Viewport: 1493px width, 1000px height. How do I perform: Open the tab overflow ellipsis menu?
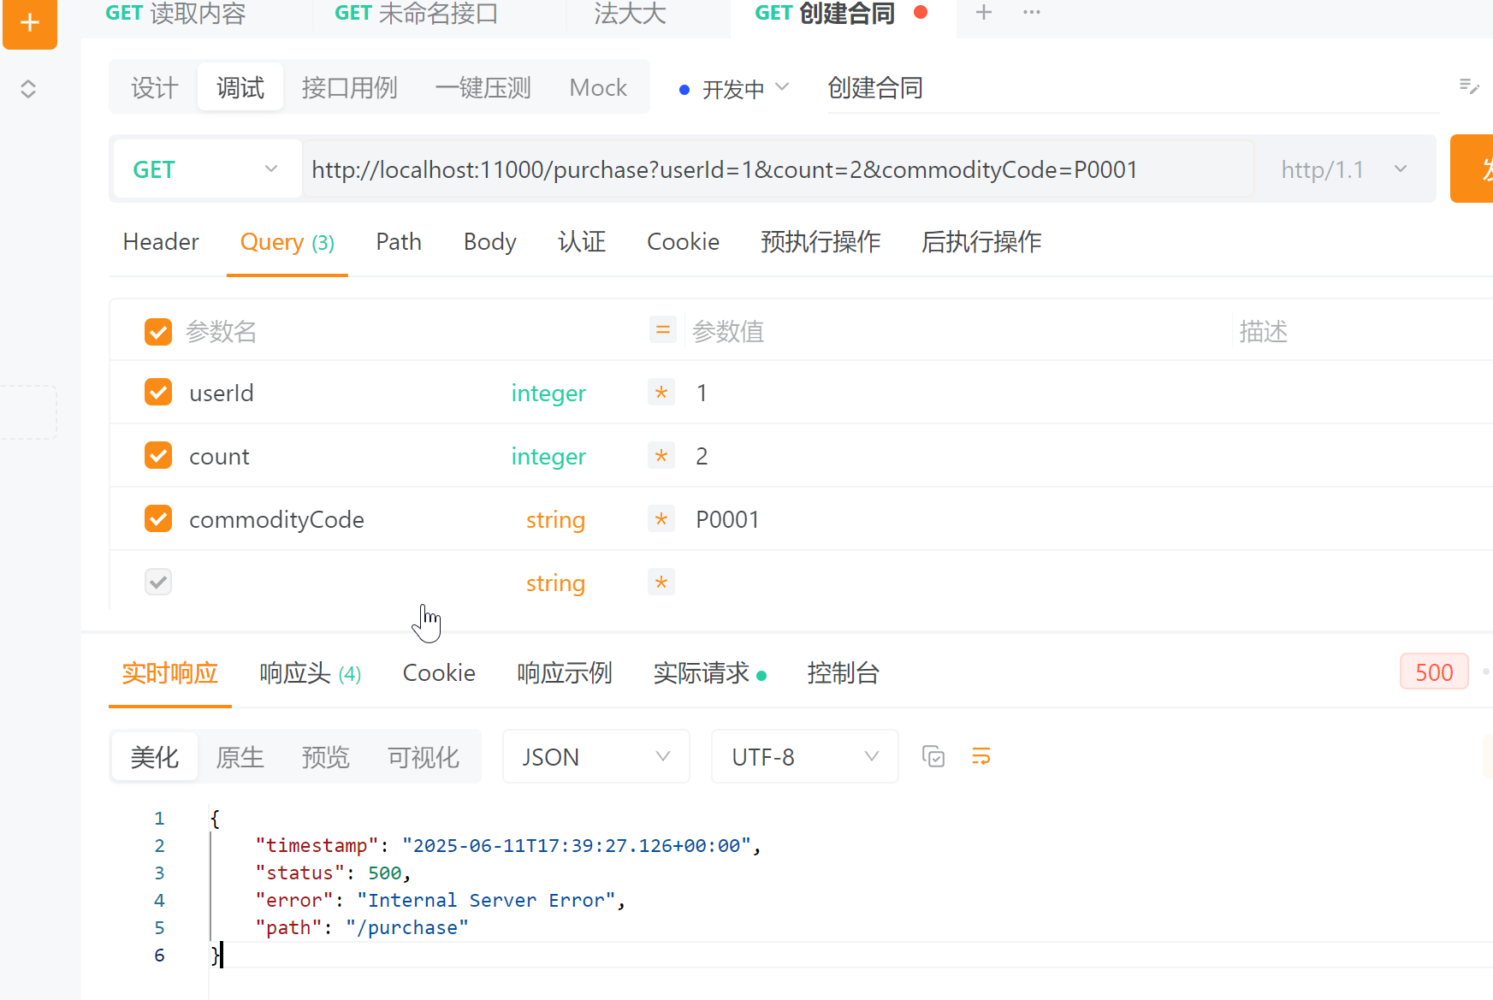[x=1032, y=12]
